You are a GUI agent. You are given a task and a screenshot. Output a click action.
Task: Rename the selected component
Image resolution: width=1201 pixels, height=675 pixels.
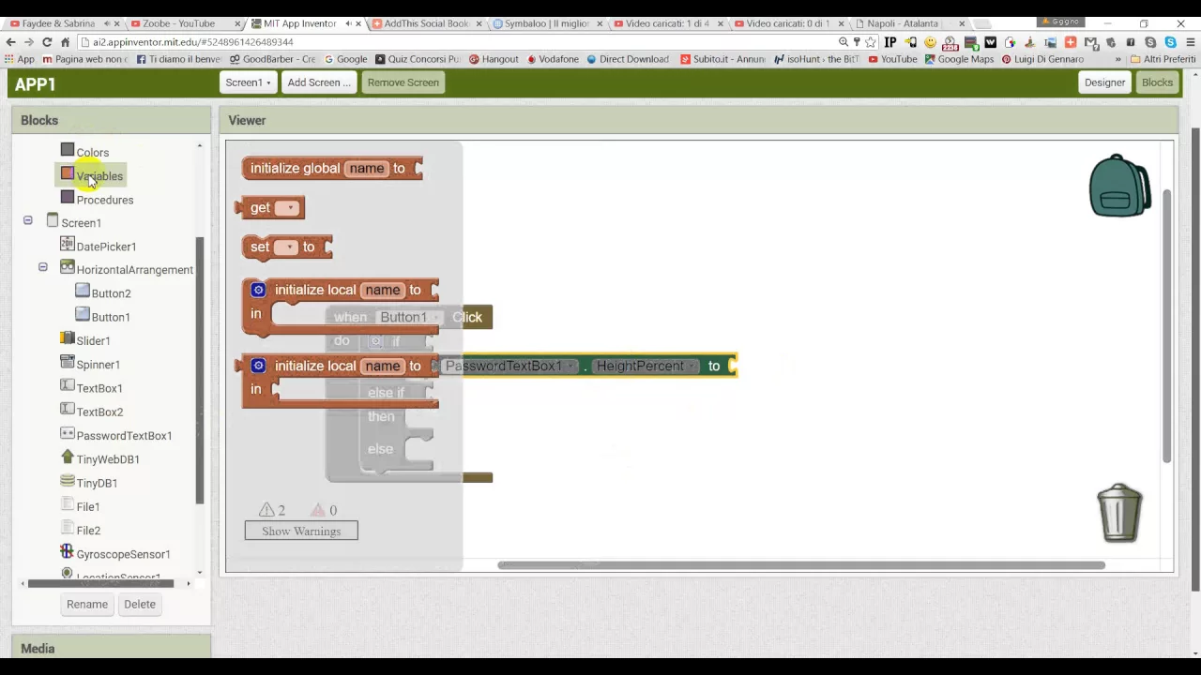coord(87,604)
